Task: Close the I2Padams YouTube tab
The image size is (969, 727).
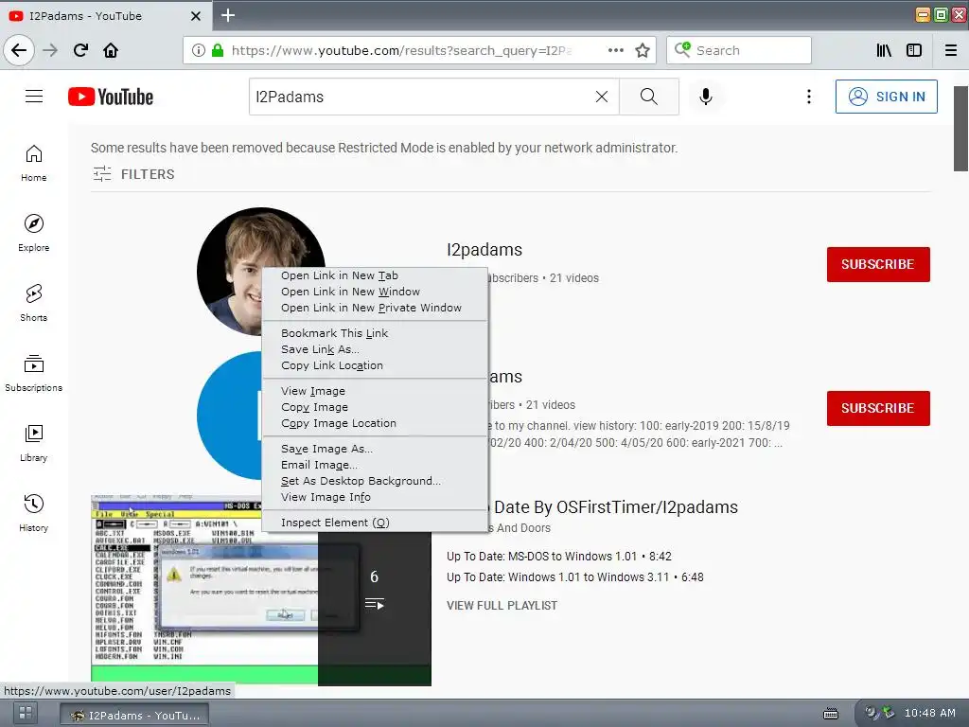Action: tap(195, 16)
